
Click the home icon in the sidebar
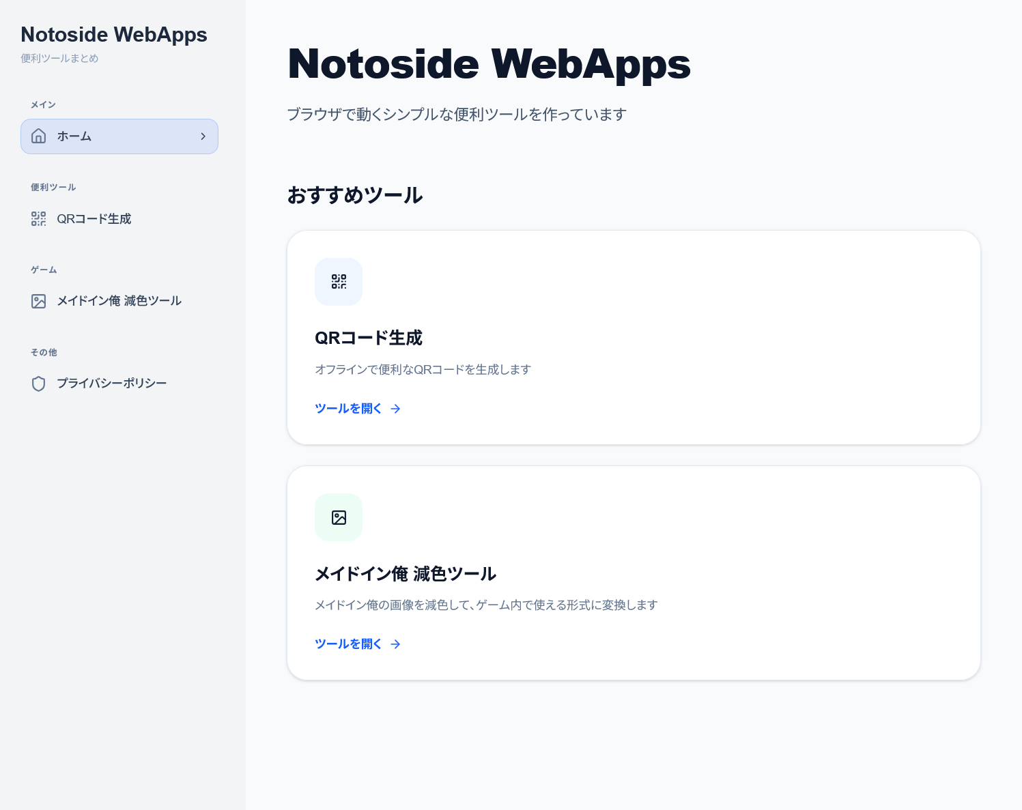click(38, 136)
